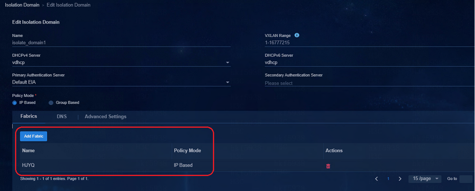
Task: Go to the next page arrow
Action: pyautogui.click(x=400, y=178)
